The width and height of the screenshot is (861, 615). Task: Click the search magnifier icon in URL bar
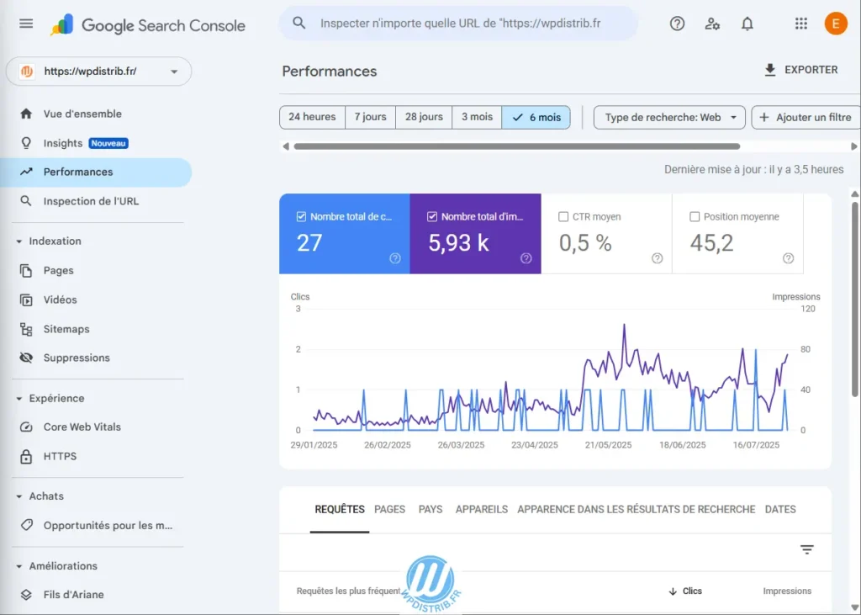coord(298,23)
